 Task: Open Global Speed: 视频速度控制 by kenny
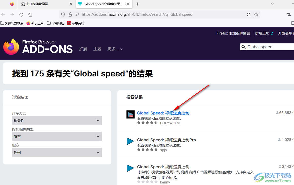pyautogui.click(x=163, y=166)
